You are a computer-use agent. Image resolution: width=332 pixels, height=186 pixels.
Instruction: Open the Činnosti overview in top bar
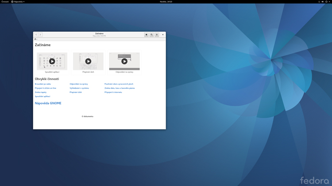pyautogui.click(x=5, y=2)
